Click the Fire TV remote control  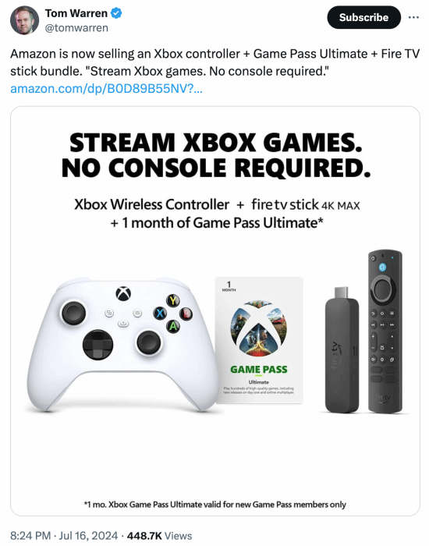click(385, 331)
